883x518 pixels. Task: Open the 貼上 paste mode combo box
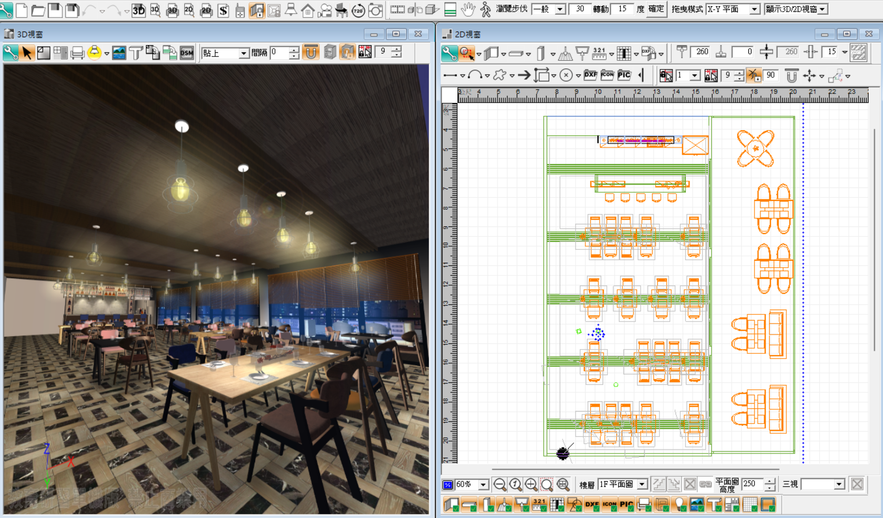pos(244,53)
